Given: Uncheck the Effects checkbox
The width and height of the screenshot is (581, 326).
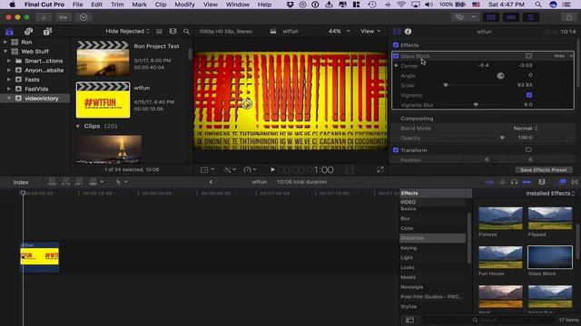Looking at the screenshot, I should coord(396,44).
